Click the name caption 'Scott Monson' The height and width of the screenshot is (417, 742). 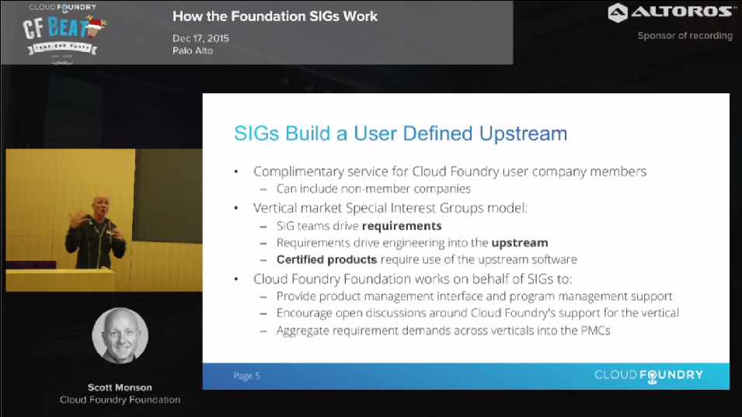(x=120, y=387)
